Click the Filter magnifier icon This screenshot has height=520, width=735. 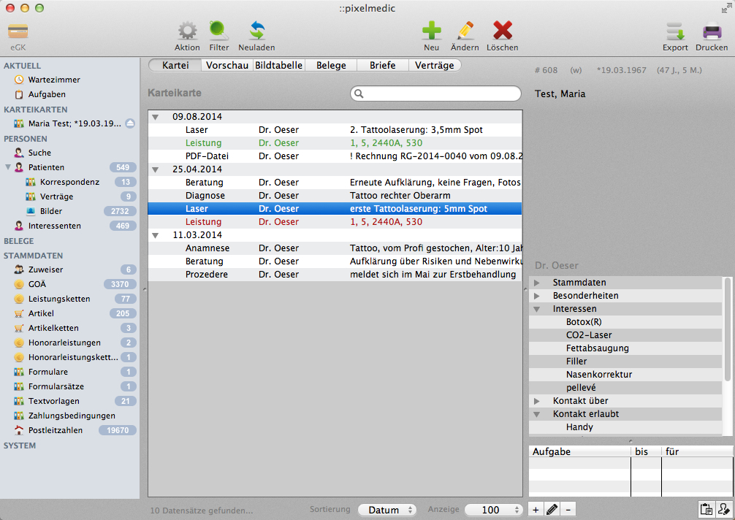coord(218,31)
